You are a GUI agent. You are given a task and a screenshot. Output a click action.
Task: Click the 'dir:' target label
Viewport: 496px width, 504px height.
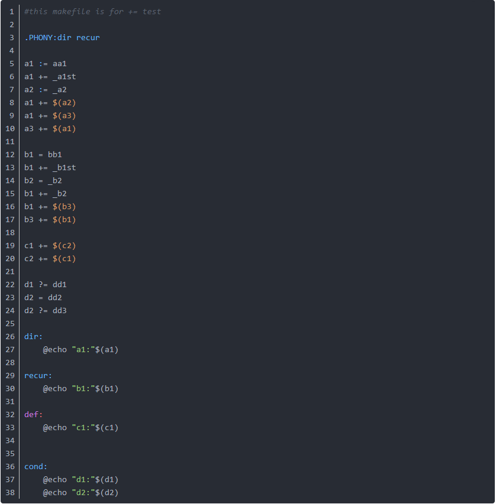[x=34, y=336]
